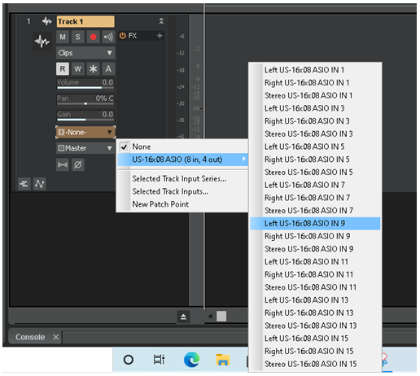This screenshot has width=420, height=376.
Task: Choose Selected Track Inputs...
Action: (x=182, y=191)
